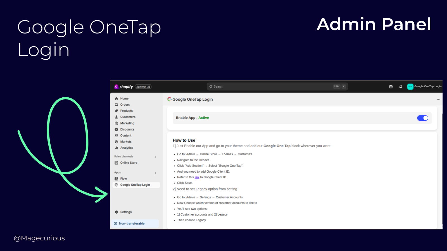This screenshot has height=251, width=447.
Task: Click the GOL store avatar toggle menu
Action: (410, 86)
